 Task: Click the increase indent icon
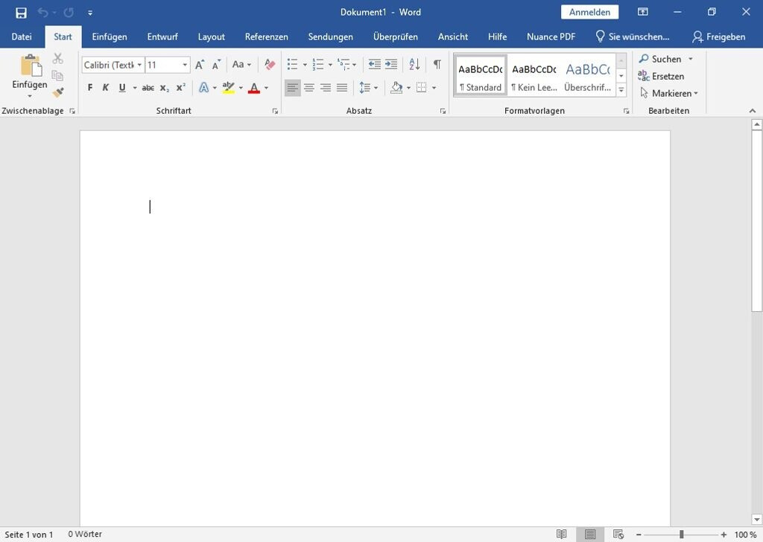tap(391, 65)
